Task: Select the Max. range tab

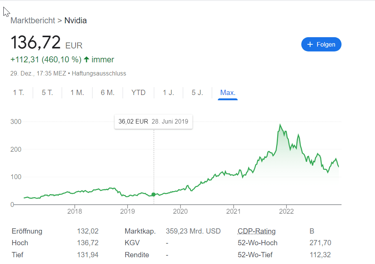Action: (228, 93)
